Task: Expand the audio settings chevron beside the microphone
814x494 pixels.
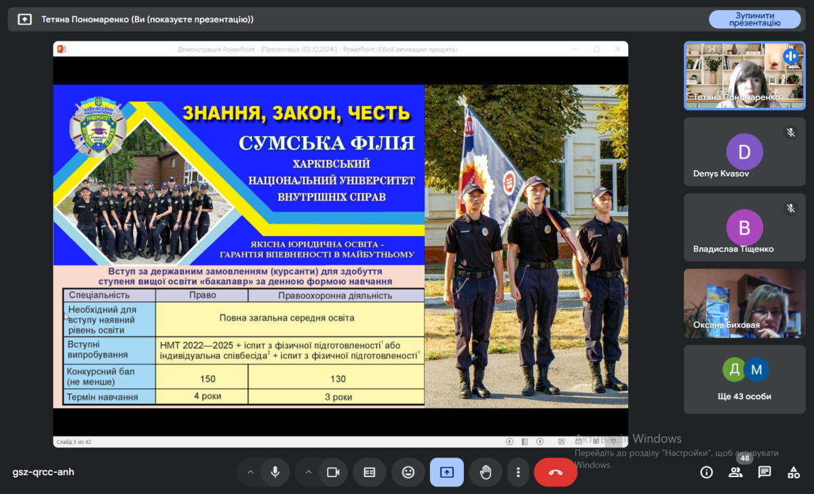Action: (x=250, y=472)
